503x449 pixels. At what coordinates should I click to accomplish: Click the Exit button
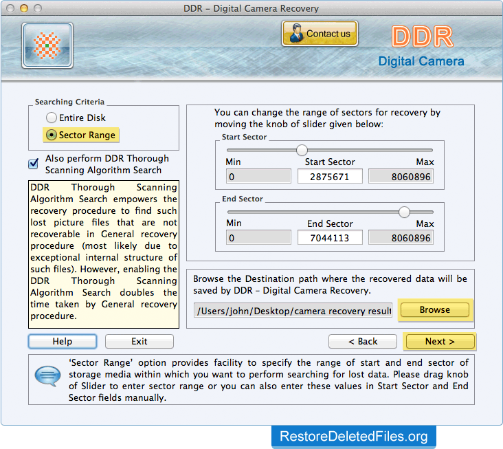pyautogui.click(x=139, y=341)
